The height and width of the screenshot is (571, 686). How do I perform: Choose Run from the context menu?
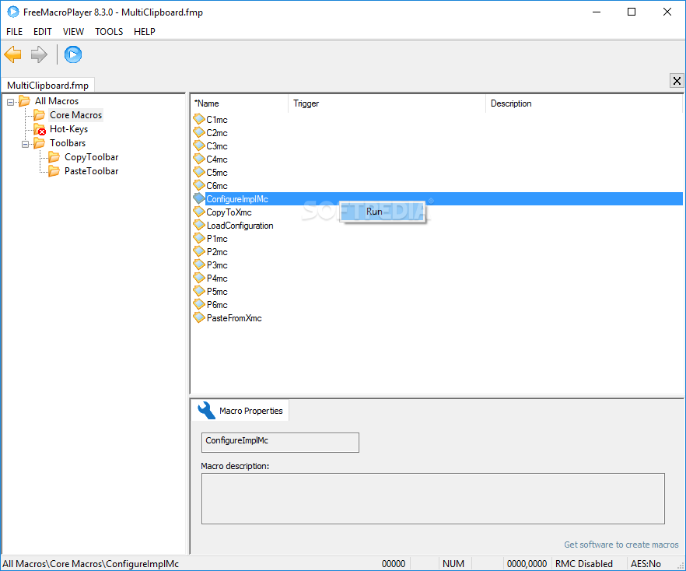click(x=383, y=212)
